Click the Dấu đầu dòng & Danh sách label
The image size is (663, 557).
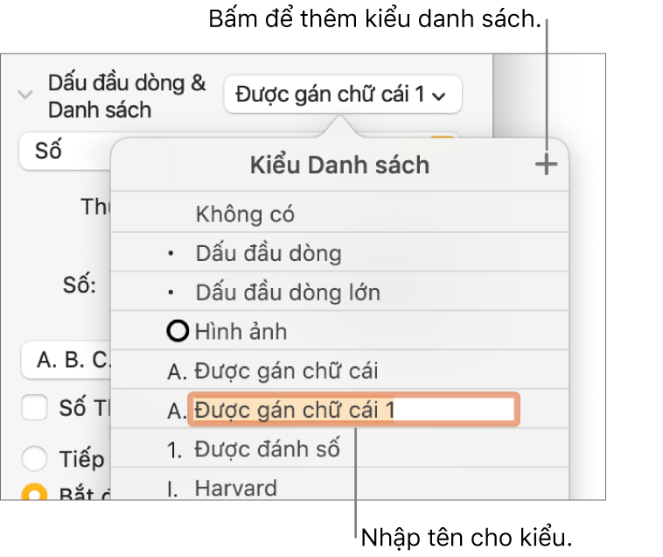127,96
